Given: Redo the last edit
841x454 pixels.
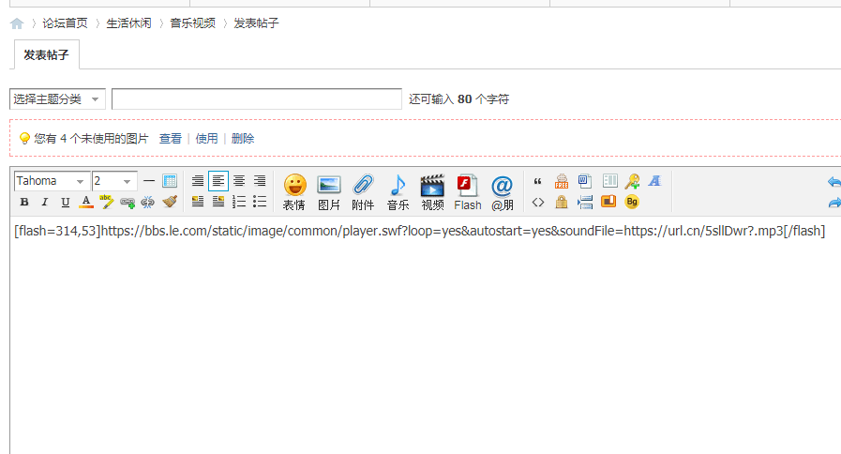Looking at the screenshot, I should pos(834,203).
